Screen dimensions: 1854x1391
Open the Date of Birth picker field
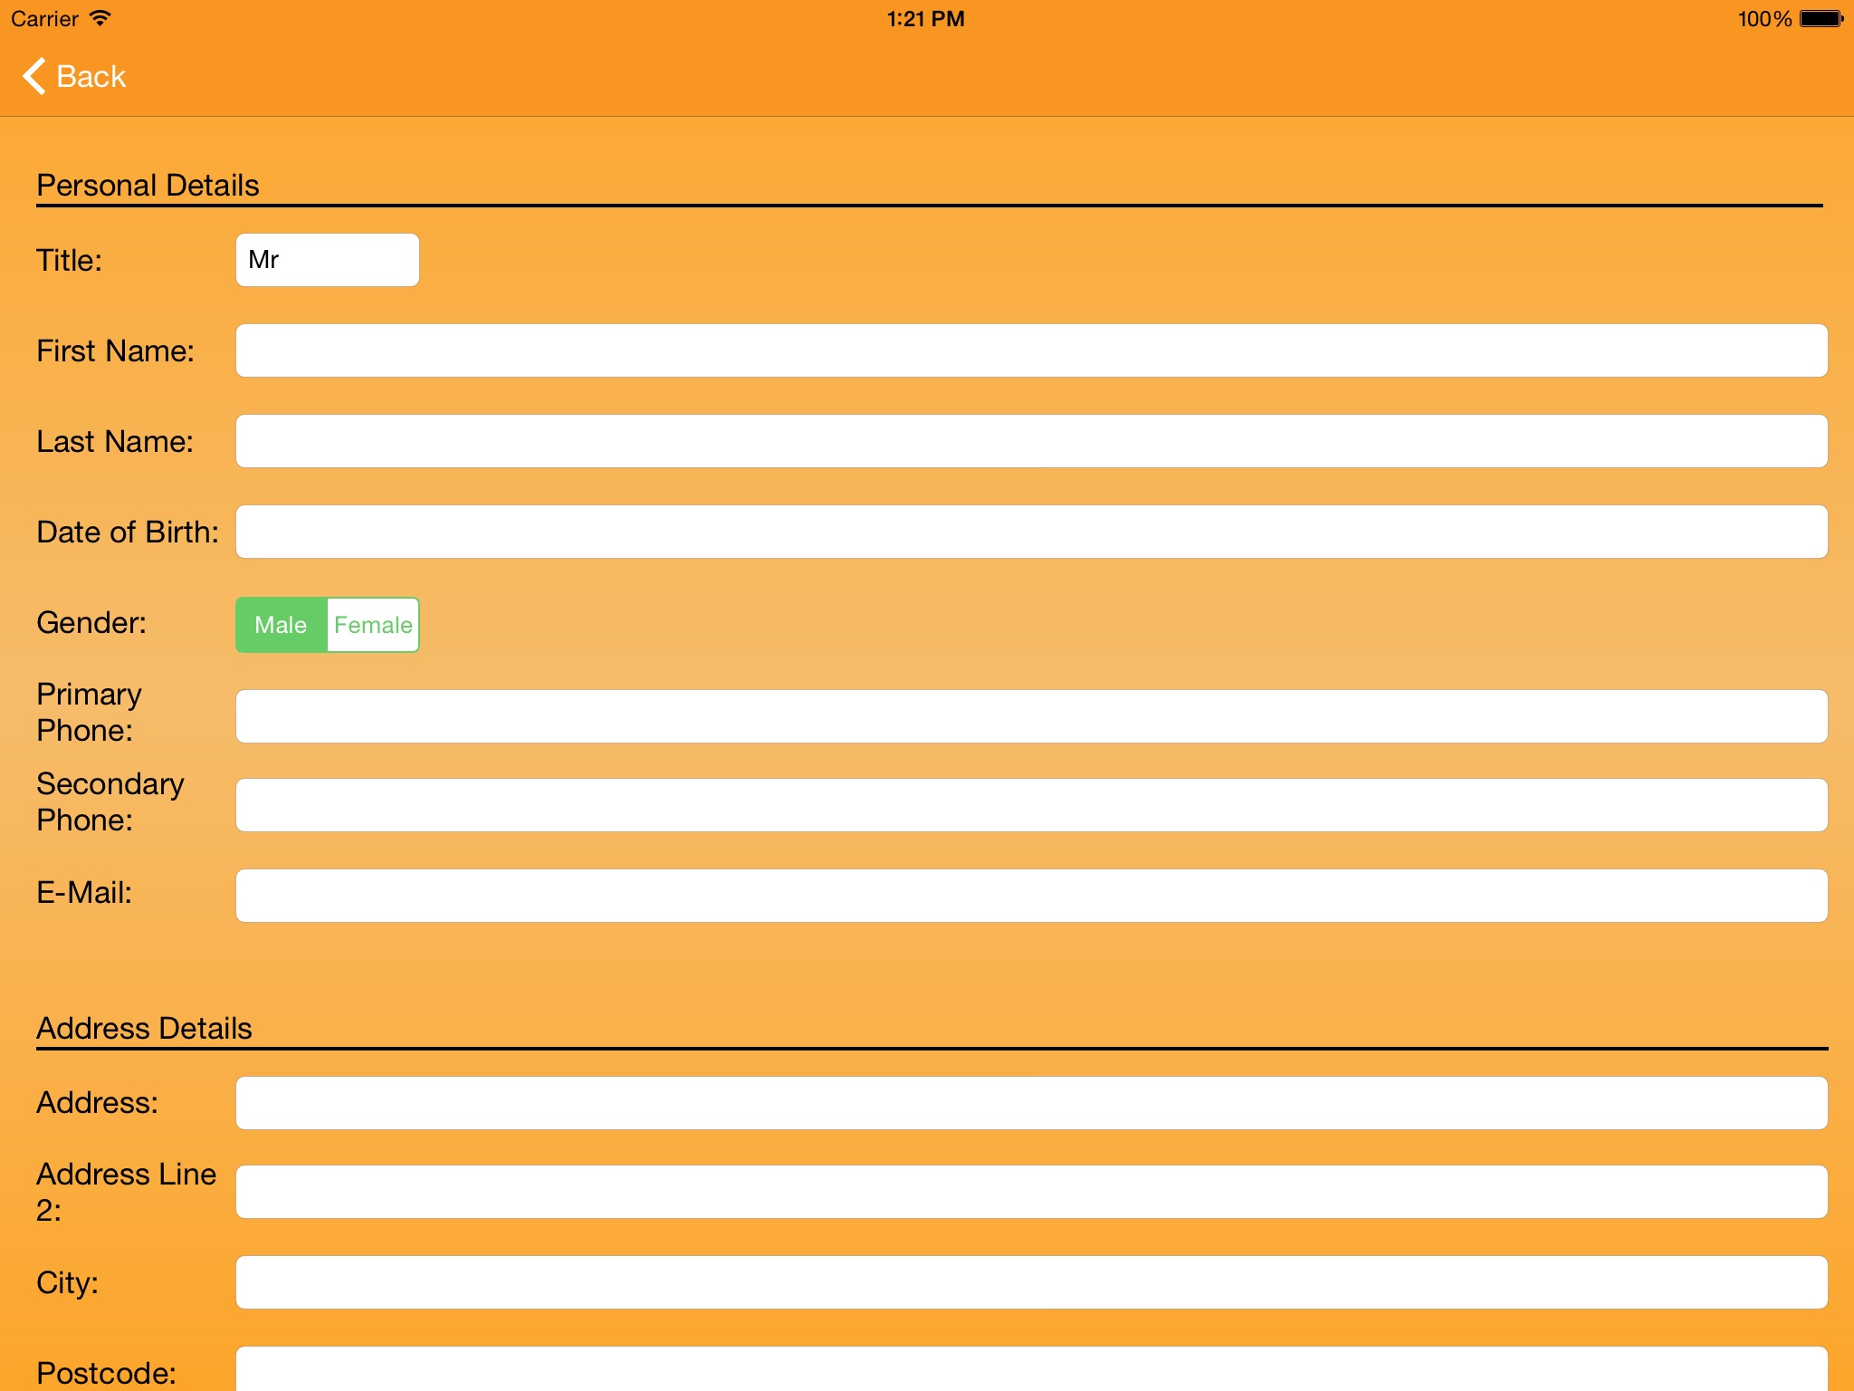1031,532
